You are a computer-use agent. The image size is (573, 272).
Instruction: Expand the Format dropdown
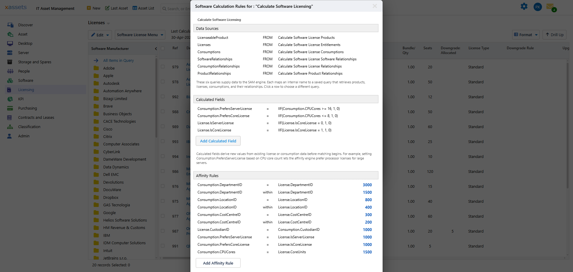coord(526,35)
